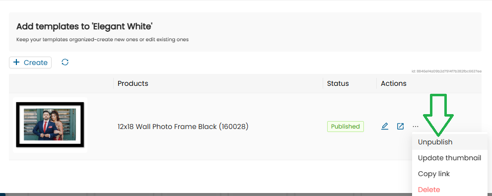Image resolution: width=492 pixels, height=196 pixels.
Task: Choose Update thumbnail menu option
Action: 450,158
